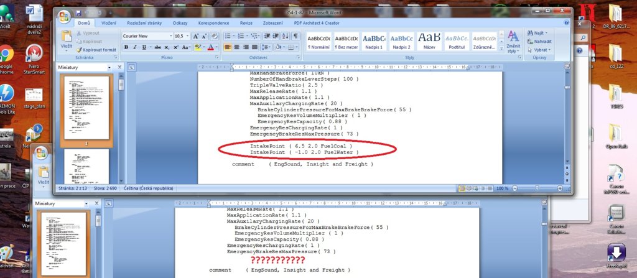Apply the red font color button
This screenshot has width=637, height=278.
[x=210, y=47]
